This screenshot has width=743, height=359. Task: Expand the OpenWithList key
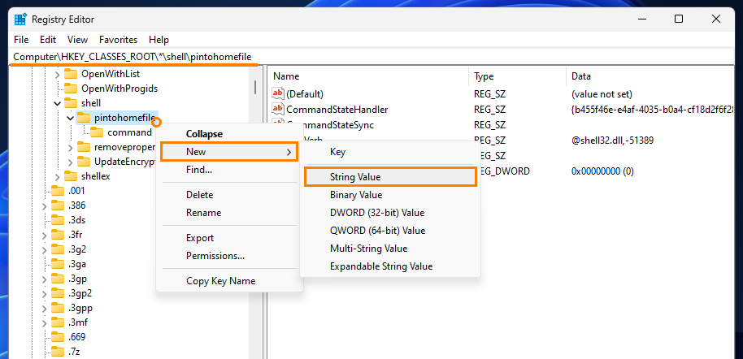click(58, 75)
